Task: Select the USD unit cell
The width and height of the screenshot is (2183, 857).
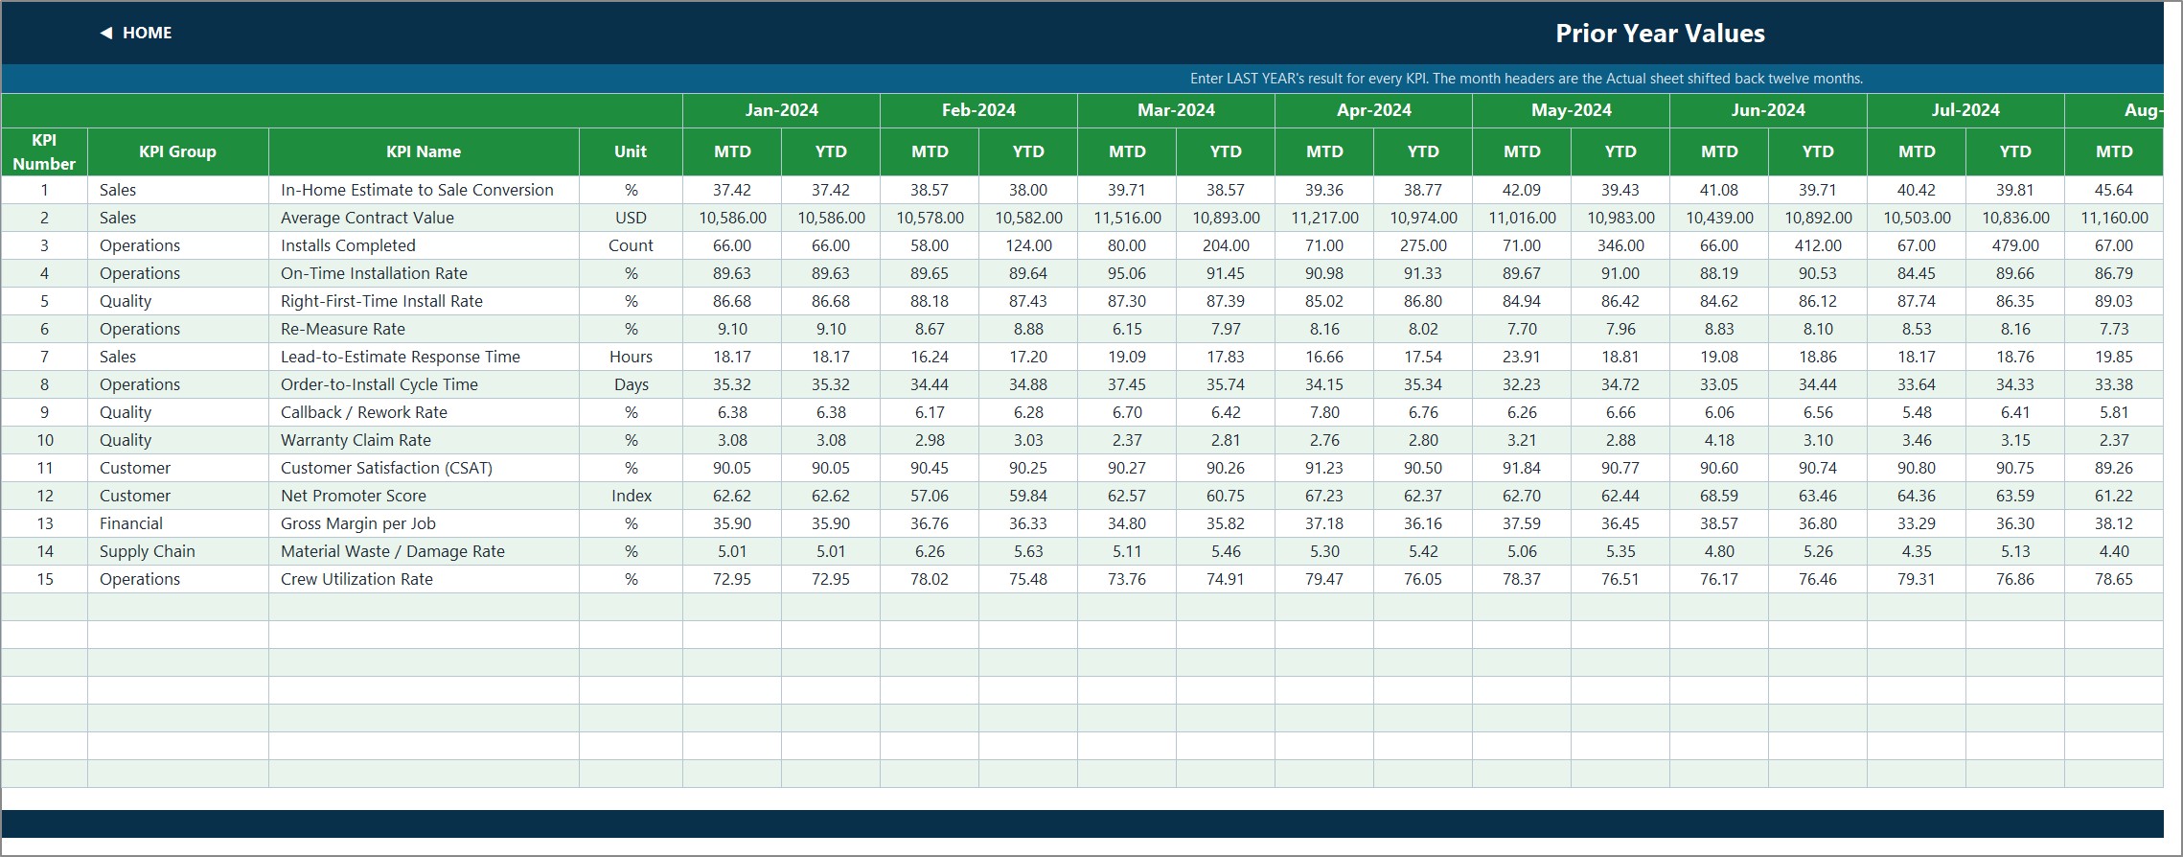Action: point(631,218)
